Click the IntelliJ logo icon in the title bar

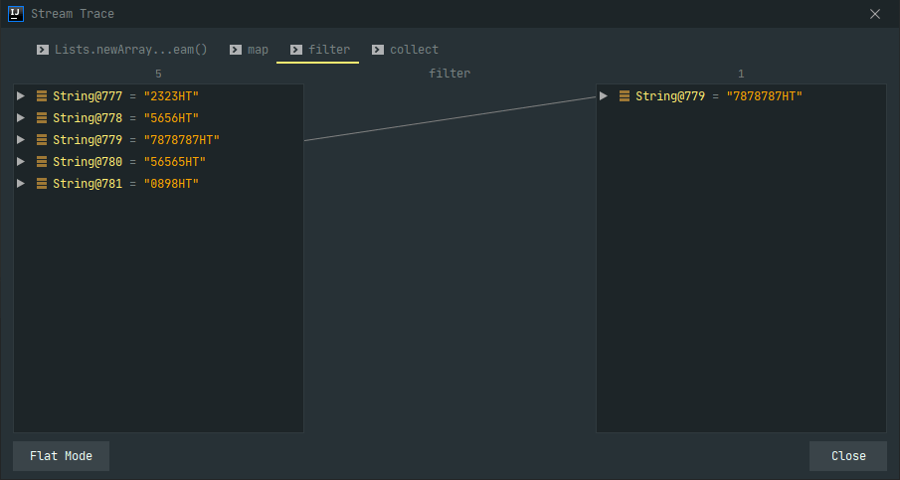tap(15, 14)
